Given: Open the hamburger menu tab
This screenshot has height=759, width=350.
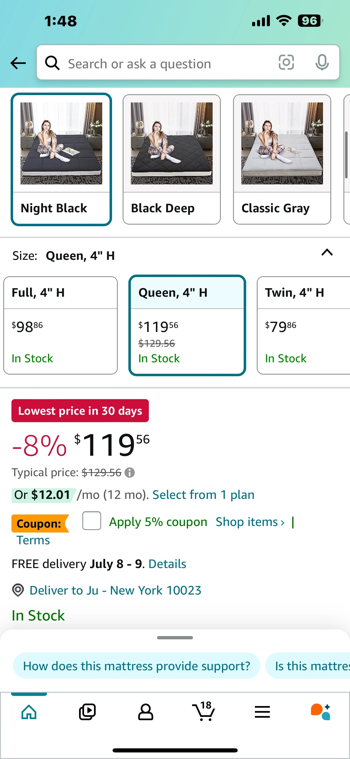Looking at the screenshot, I should pos(262,712).
